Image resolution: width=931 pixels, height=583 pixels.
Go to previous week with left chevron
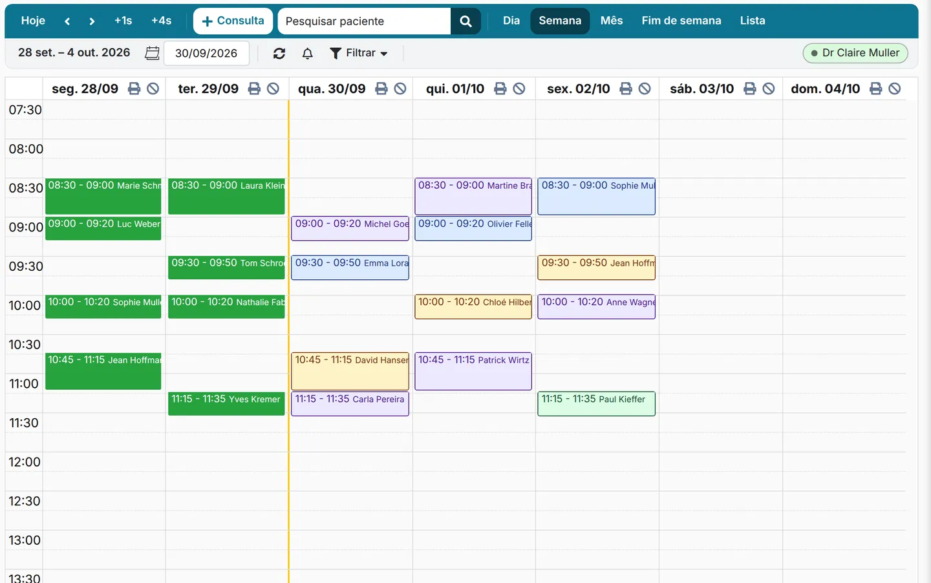click(67, 21)
